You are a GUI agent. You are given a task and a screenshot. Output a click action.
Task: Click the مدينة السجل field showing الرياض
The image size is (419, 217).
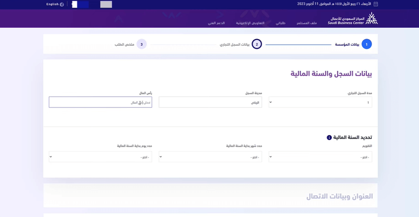tap(210, 102)
